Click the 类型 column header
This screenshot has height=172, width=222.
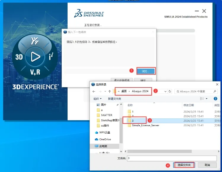217,105
